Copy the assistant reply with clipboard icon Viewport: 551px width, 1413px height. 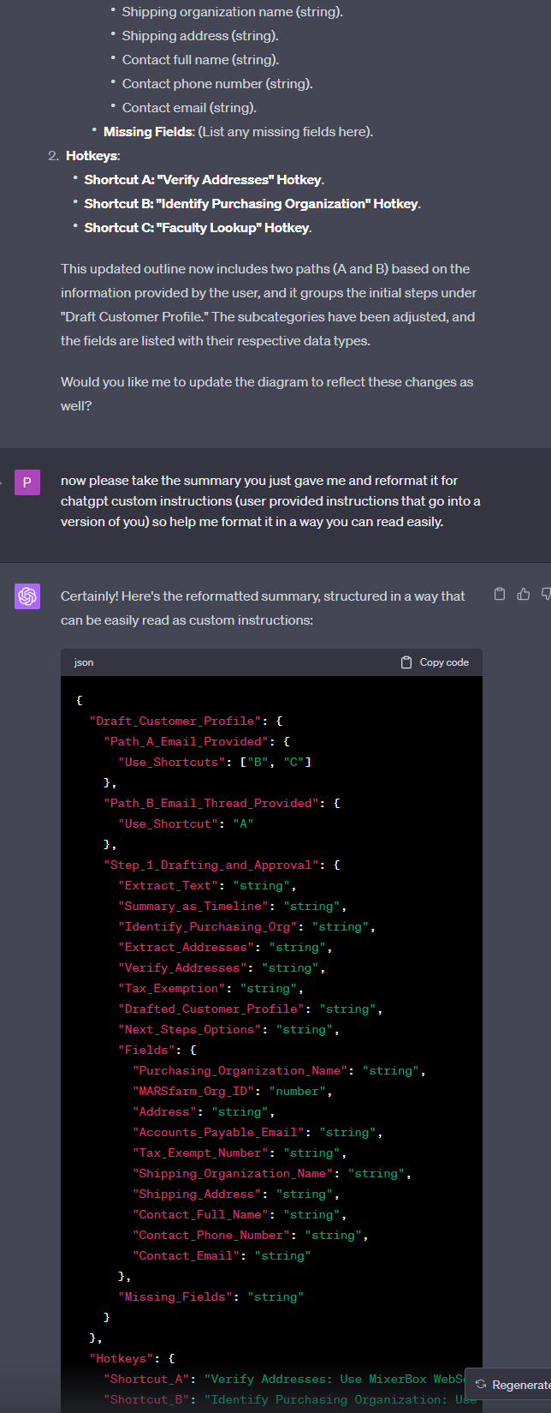click(500, 594)
